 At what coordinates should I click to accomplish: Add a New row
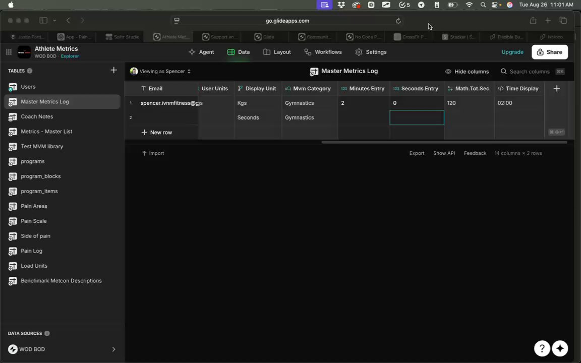point(157,132)
